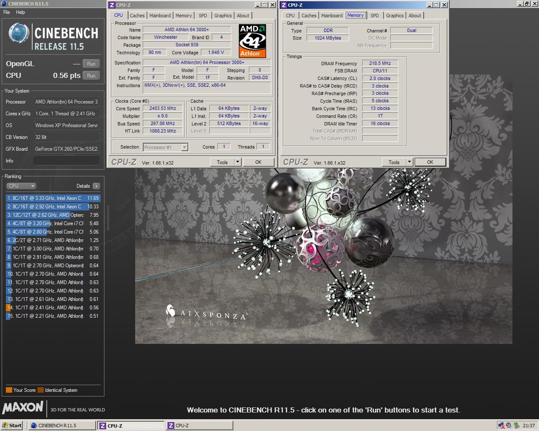Screen dimensions: 539x431
Task: Click Tools button in right CPU-Z
Action: tap(394, 162)
